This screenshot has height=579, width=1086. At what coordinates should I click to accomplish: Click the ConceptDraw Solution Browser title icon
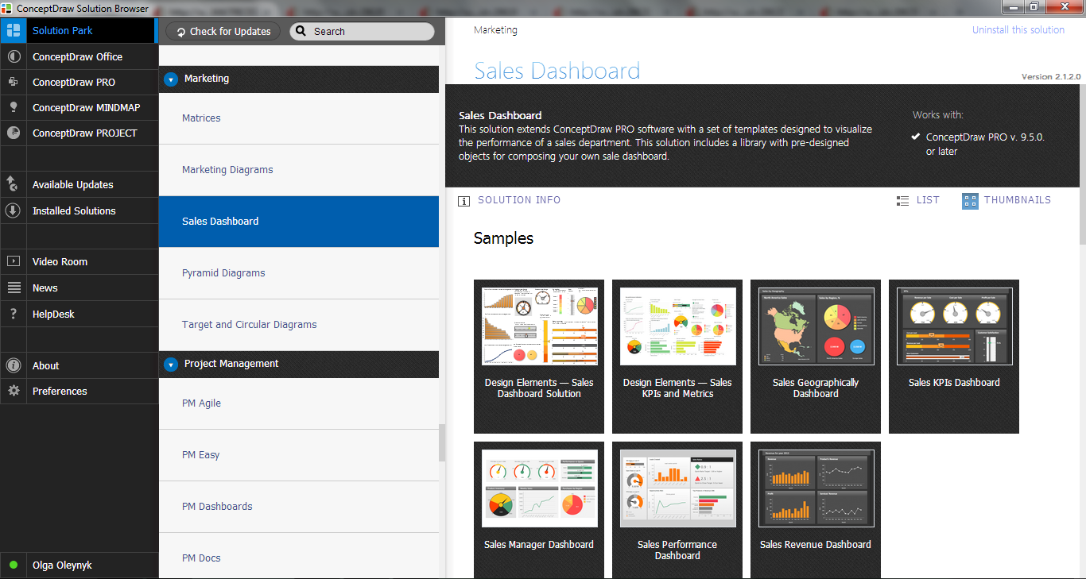tap(7, 8)
